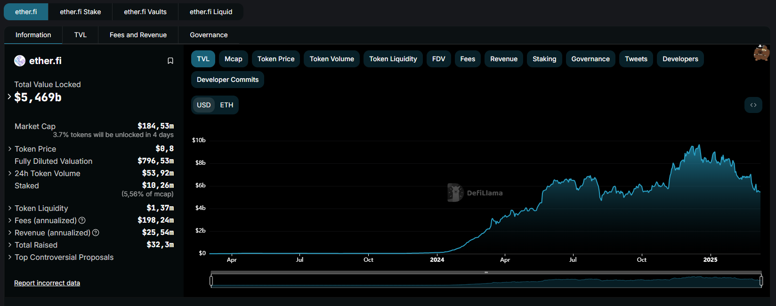
Task: Bookmark ether.fi protocol
Action: [x=170, y=61]
